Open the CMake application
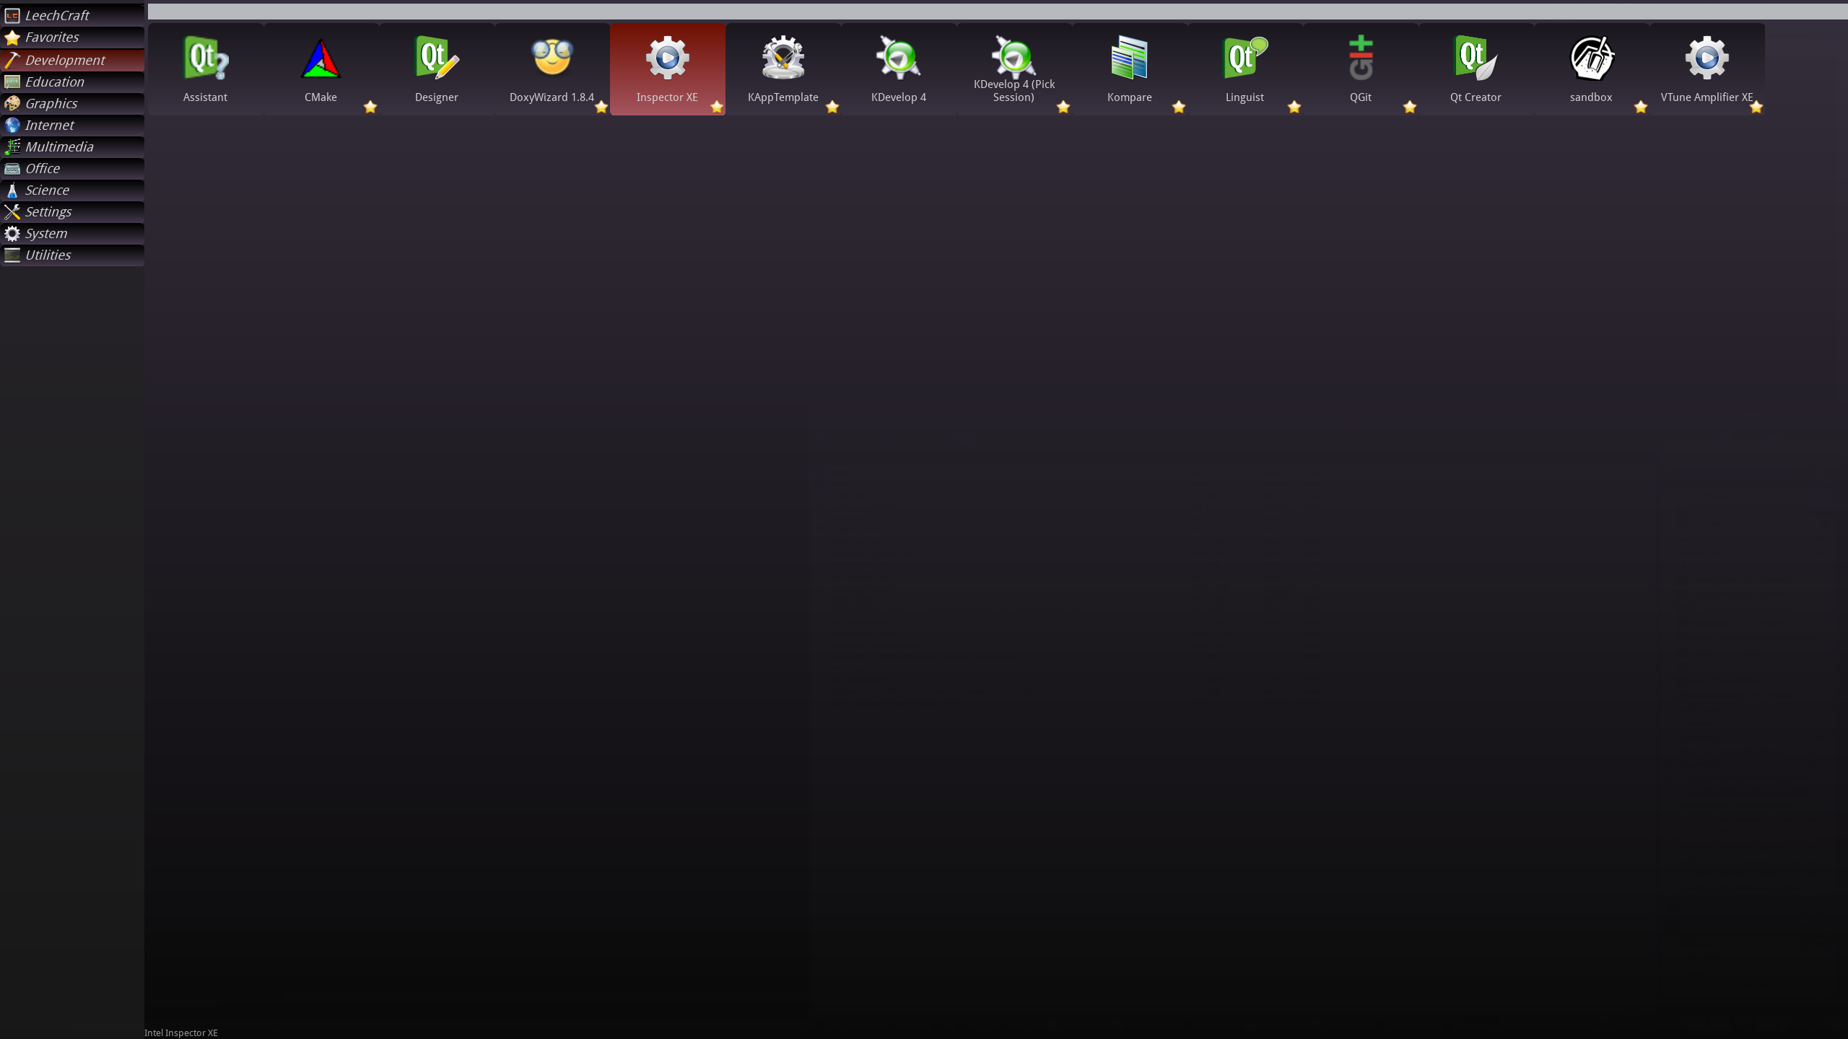The height and width of the screenshot is (1039, 1848). pyautogui.click(x=321, y=69)
